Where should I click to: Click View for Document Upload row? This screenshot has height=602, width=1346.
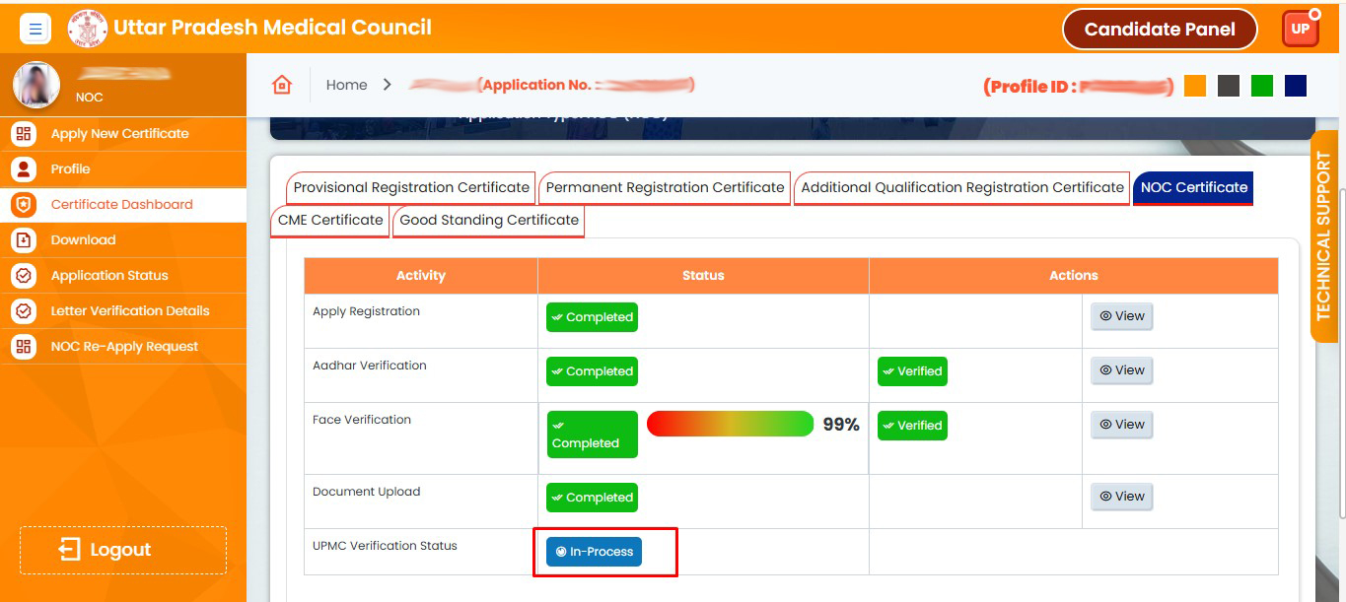pos(1121,497)
